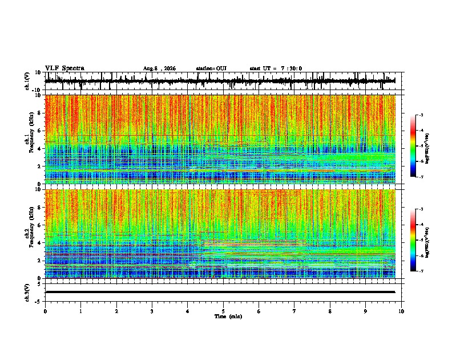Image resolution: width=452 pixels, height=349 pixels.
Task: Click the x-axis tick label '7'
Action: tap(294, 311)
